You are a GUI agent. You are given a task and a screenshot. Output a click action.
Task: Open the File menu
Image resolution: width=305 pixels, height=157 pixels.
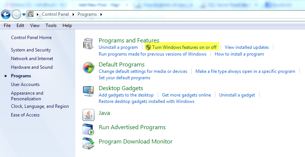7,26
